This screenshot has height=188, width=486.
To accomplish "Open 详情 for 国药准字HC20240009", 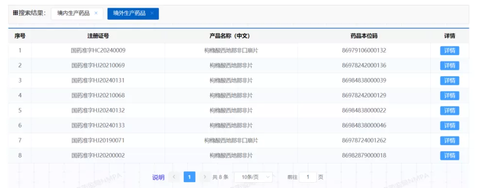I will click(x=450, y=50).
